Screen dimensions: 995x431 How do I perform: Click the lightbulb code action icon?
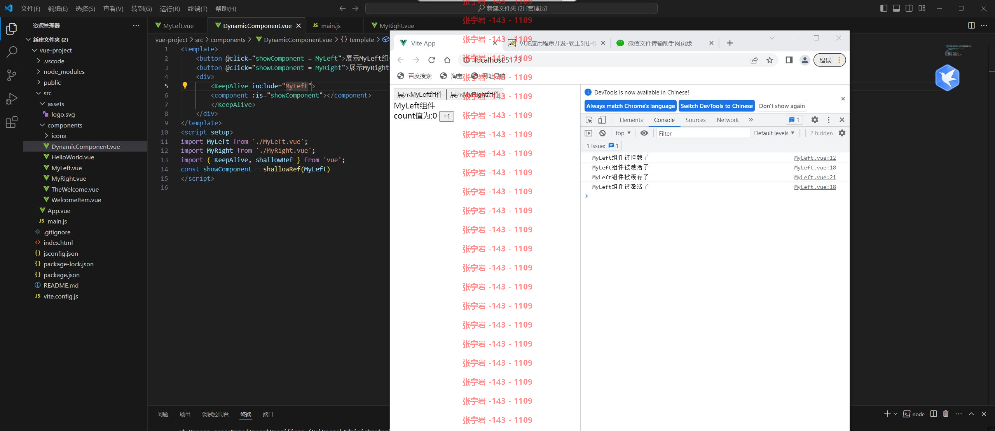185,86
